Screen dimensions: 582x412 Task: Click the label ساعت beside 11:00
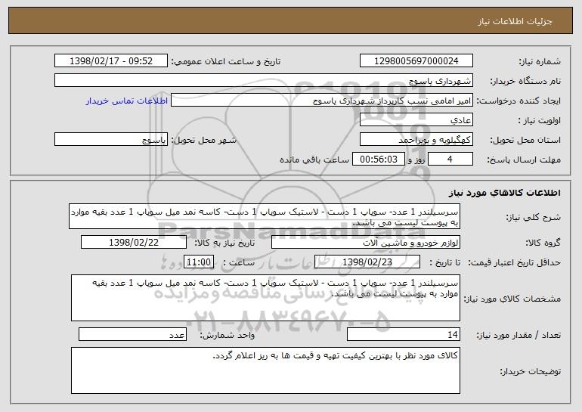point(238,262)
